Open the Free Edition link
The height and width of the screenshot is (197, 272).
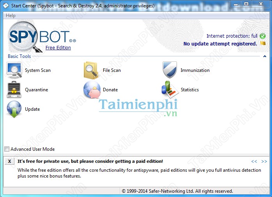(x=58, y=48)
